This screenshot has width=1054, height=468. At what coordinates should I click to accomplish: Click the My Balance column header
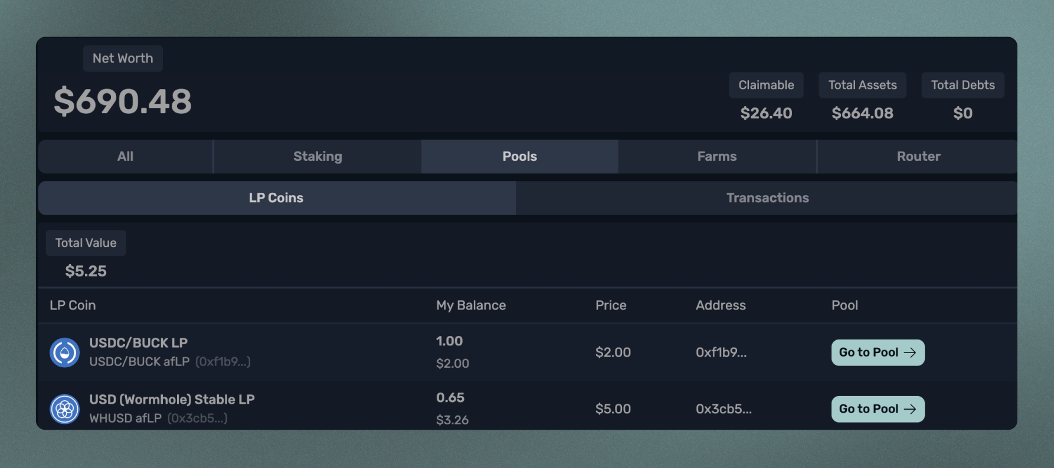coord(471,305)
